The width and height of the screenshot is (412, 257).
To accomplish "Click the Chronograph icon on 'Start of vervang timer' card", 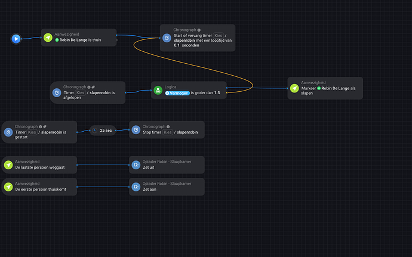I will (x=167, y=38).
